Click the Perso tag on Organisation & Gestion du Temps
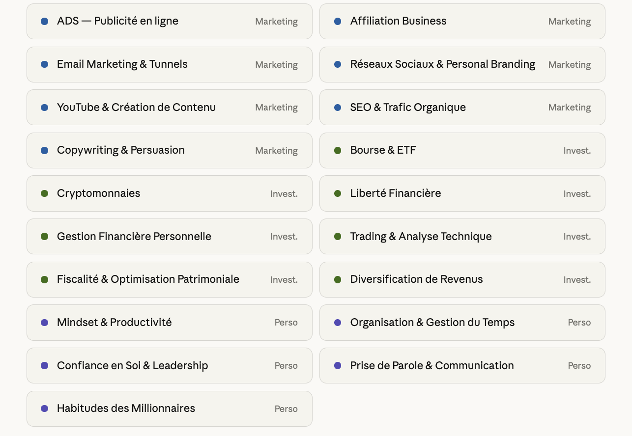 579,323
